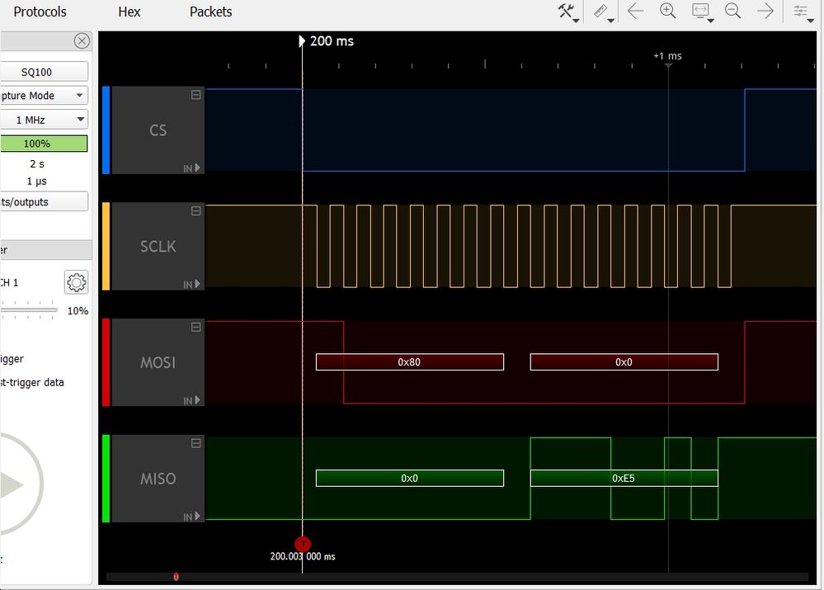This screenshot has height=590, width=824.
Task: Click the zoom-to-fit icon
Action: 700,11
